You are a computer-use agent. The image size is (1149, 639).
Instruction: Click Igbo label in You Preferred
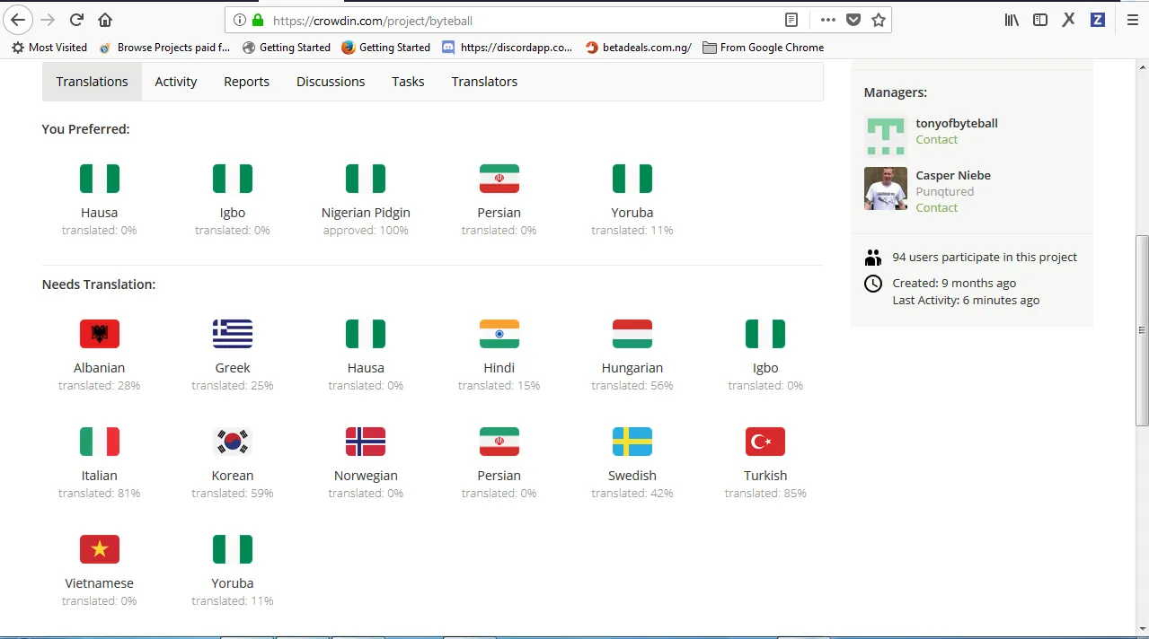[233, 213]
